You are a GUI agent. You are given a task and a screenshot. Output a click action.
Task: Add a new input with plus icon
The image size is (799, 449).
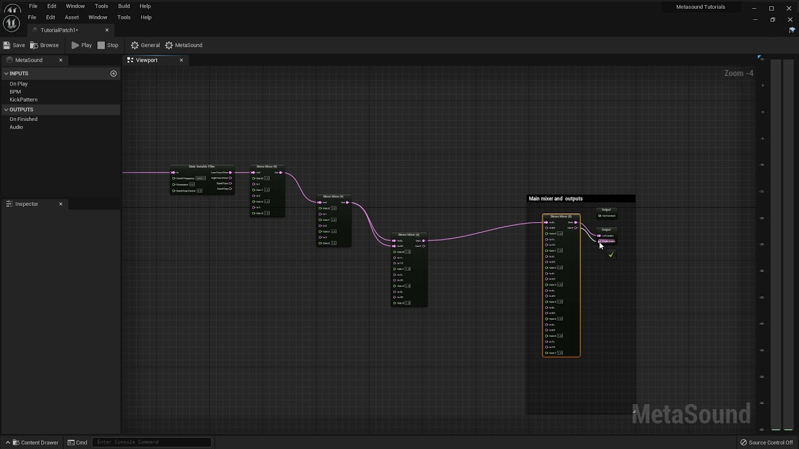point(114,74)
